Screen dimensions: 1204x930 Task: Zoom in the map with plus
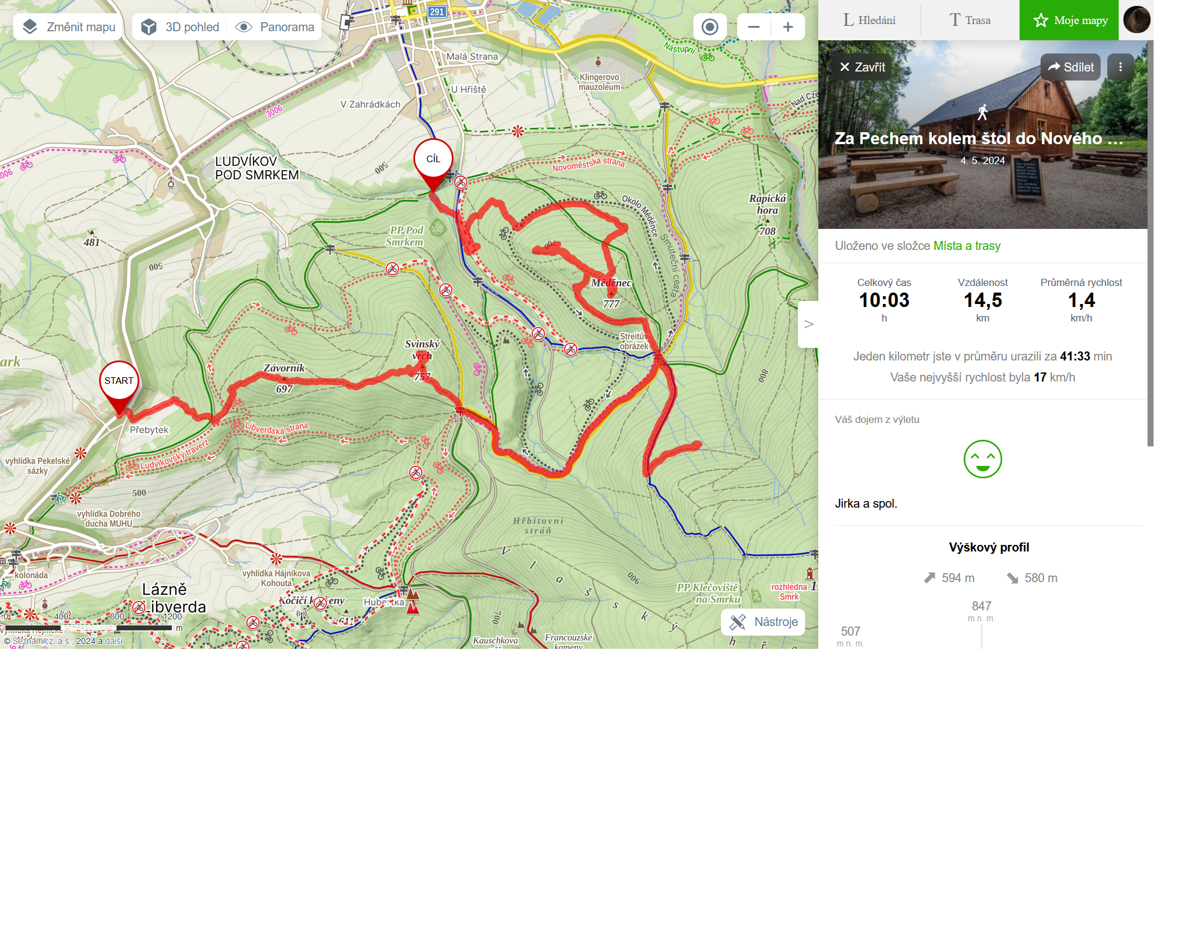(x=788, y=27)
